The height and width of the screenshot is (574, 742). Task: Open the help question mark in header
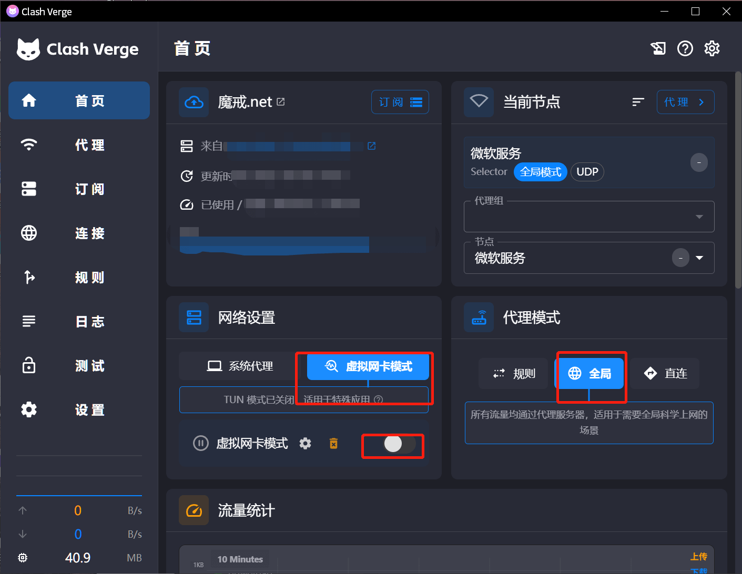685,48
